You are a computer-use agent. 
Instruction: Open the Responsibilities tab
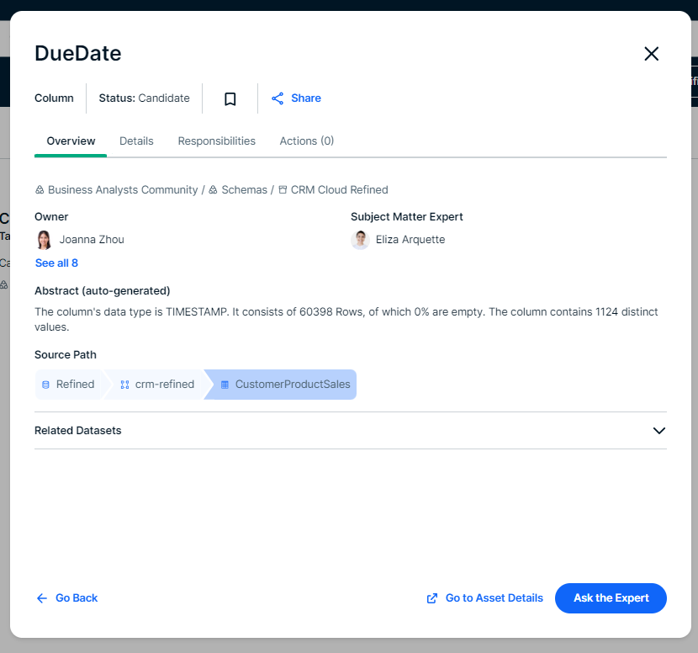click(x=216, y=141)
